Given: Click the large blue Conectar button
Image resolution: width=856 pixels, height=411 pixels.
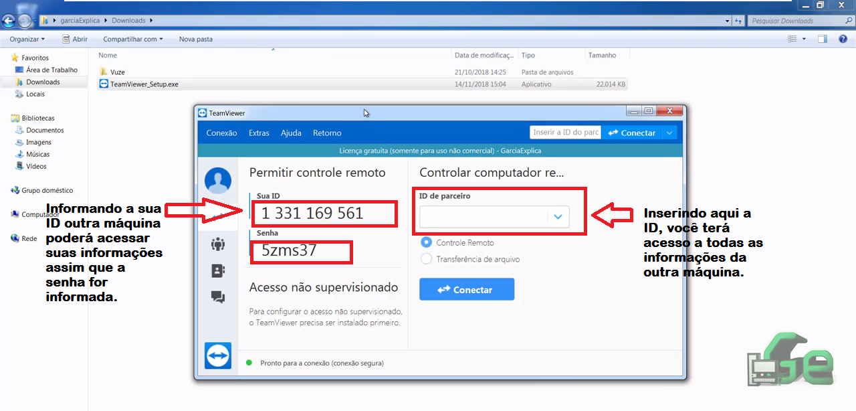Looking at the screenshot, I should pyautogui.click(x=467, y=289).
